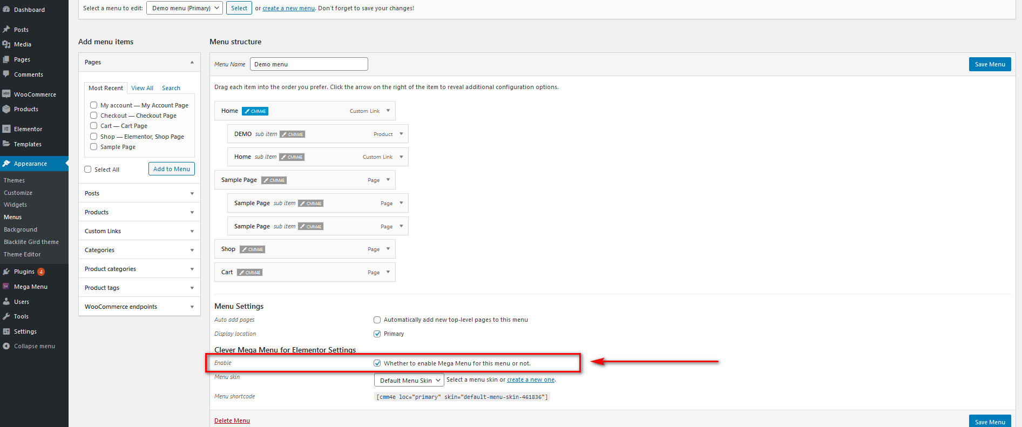Open the Select a menu to edit dropdown
1022x427 pixels.
click(x=185, y=8)
